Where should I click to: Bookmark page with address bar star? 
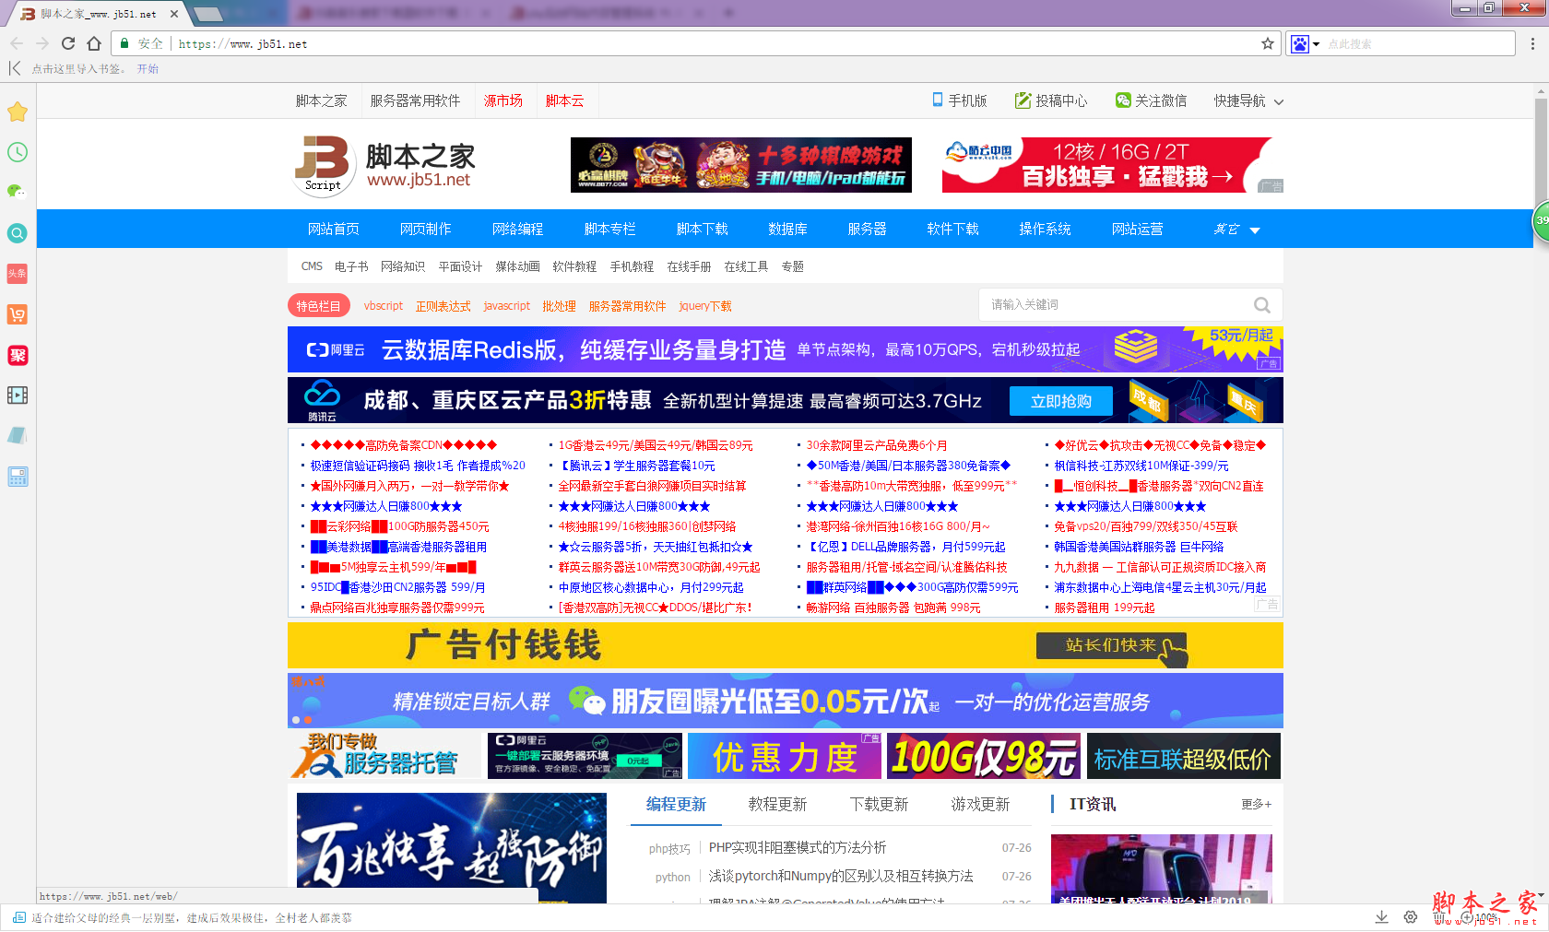tap(1268, 43)
